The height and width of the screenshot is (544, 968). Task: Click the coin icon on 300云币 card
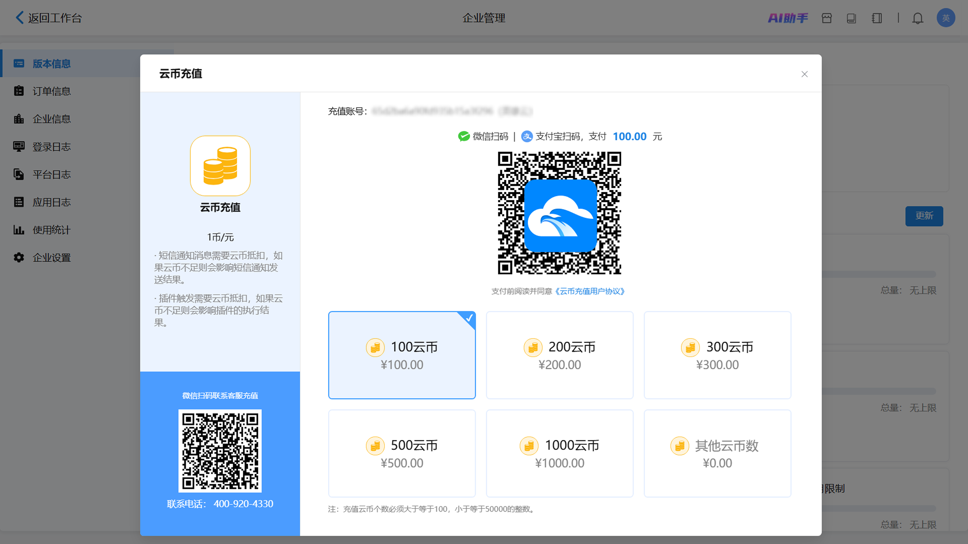coord(690,347)
